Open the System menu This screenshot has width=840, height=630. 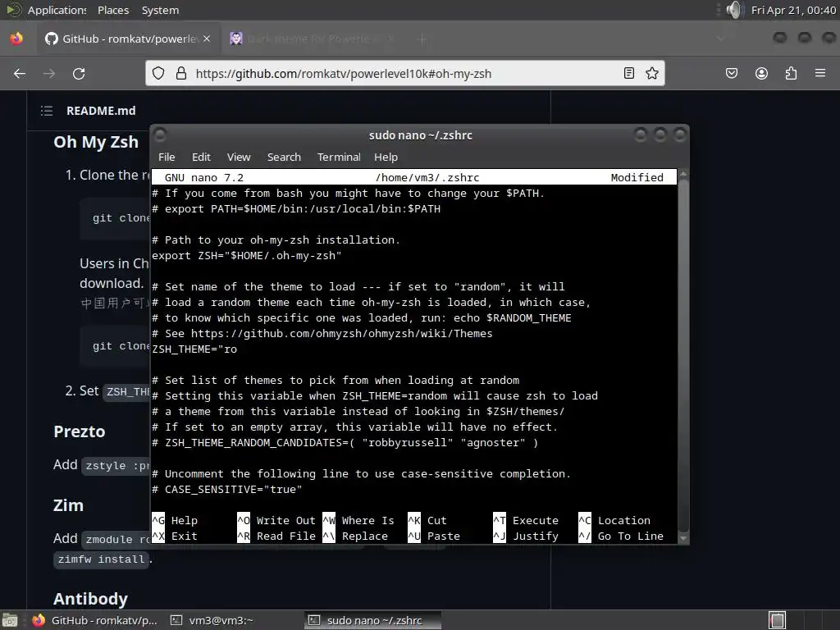(160, 10)
